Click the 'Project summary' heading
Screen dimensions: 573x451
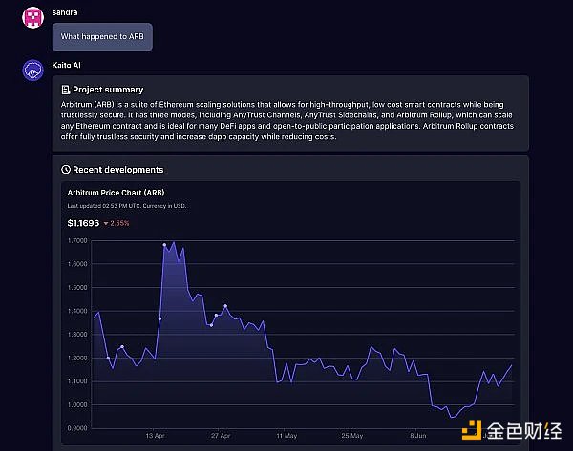tap(108, 90)
